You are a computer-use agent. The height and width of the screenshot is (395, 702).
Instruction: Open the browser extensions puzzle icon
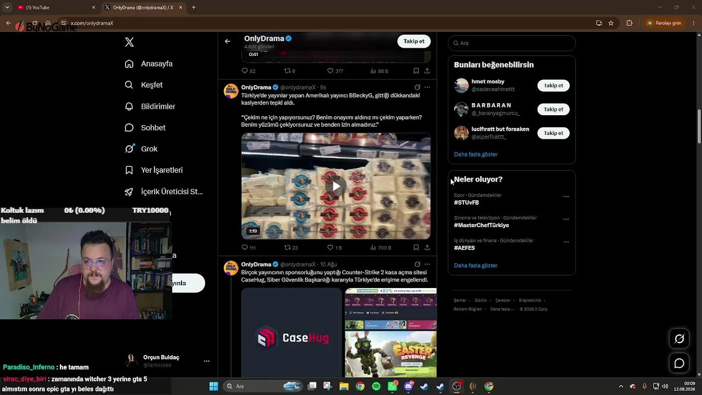coord(629,23)
